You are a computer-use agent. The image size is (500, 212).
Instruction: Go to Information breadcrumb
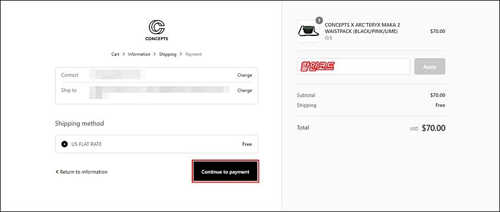(139, 54)
